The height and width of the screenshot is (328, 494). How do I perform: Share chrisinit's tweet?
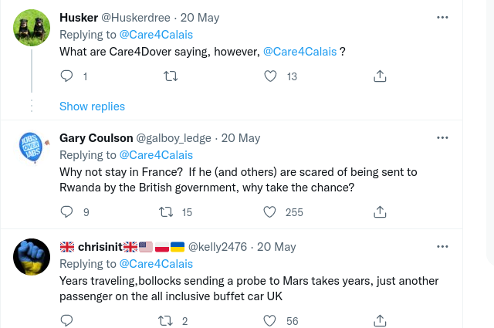(x=380, y=320)
